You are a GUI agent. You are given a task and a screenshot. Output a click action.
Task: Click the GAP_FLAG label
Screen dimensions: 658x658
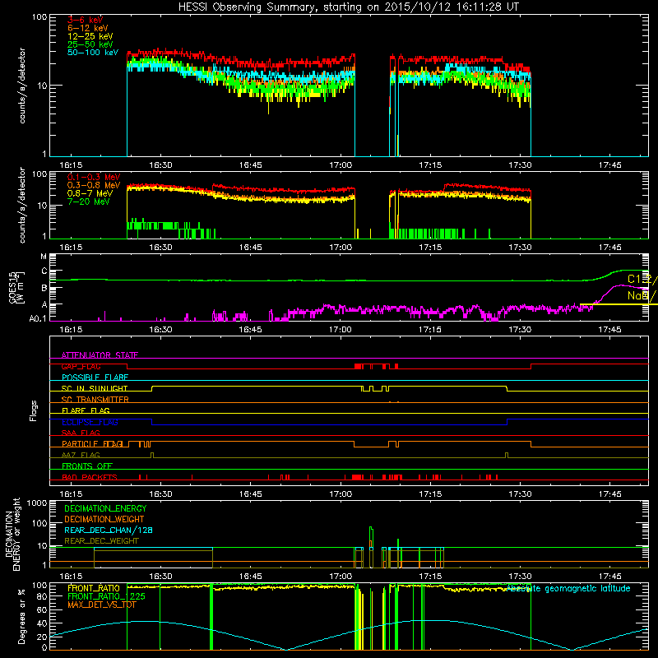coord(81,366)
